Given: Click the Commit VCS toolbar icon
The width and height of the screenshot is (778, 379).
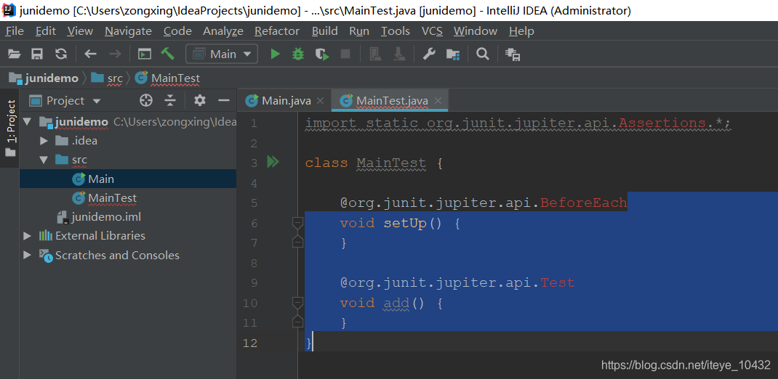Looking at the screenshot, I should point(399,54).
